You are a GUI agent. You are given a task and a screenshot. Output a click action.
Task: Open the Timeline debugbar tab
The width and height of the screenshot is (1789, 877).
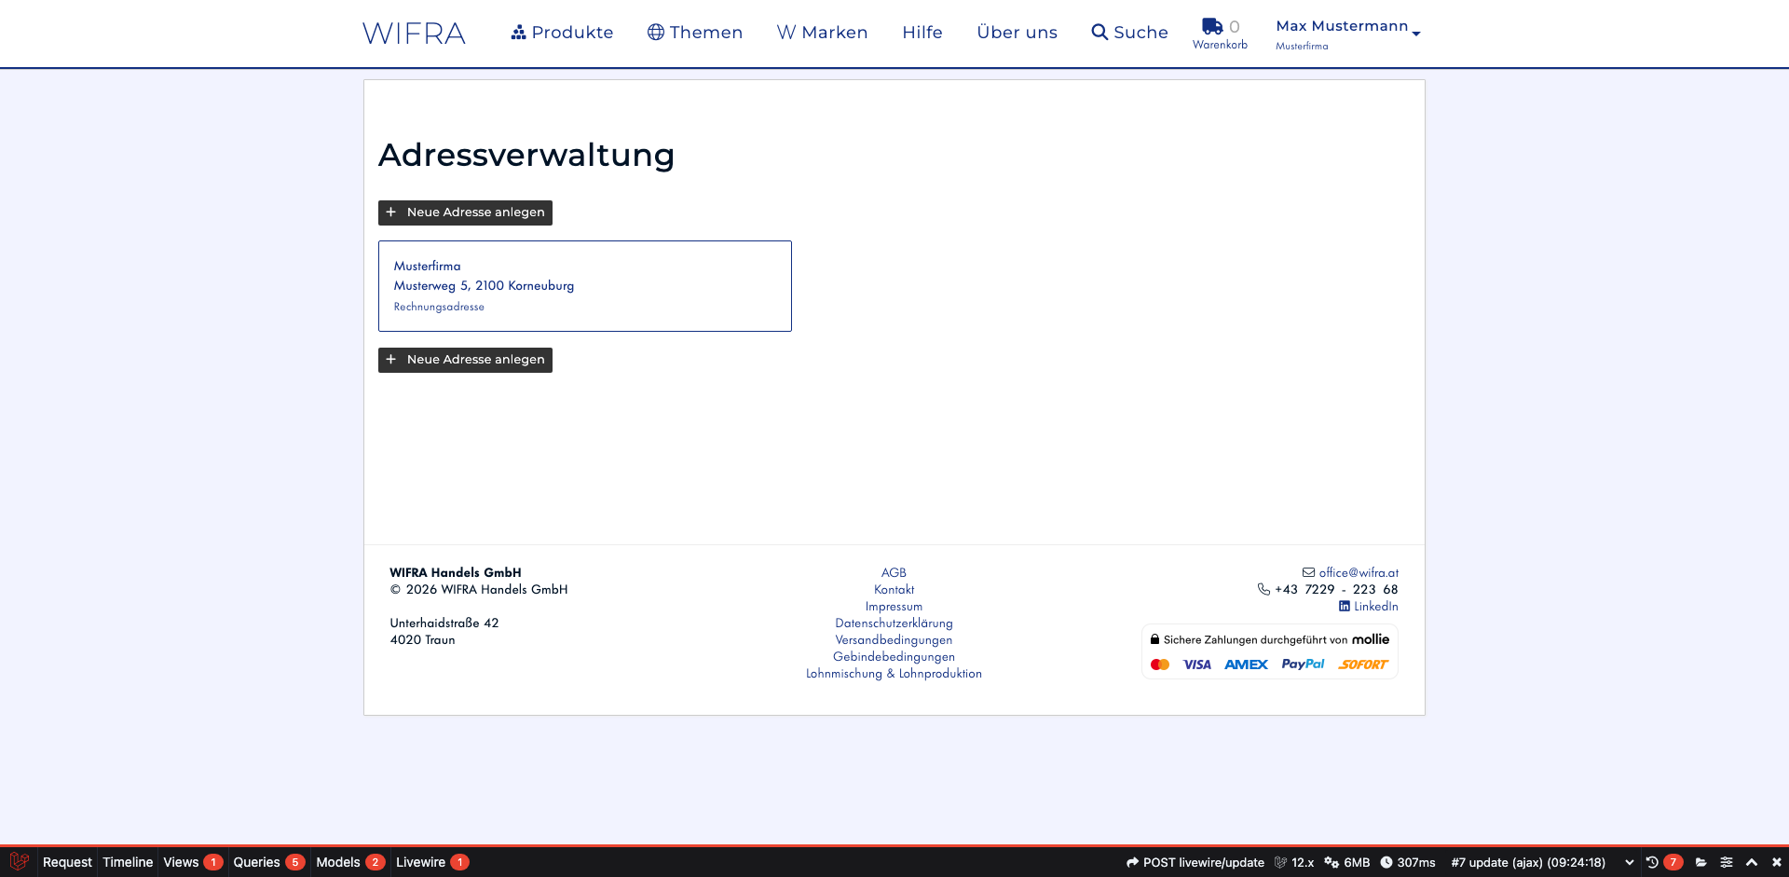[127, 862]
